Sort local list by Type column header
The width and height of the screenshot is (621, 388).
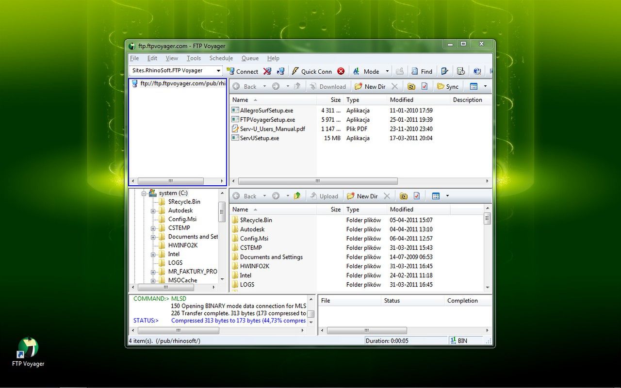pos(365,210)
